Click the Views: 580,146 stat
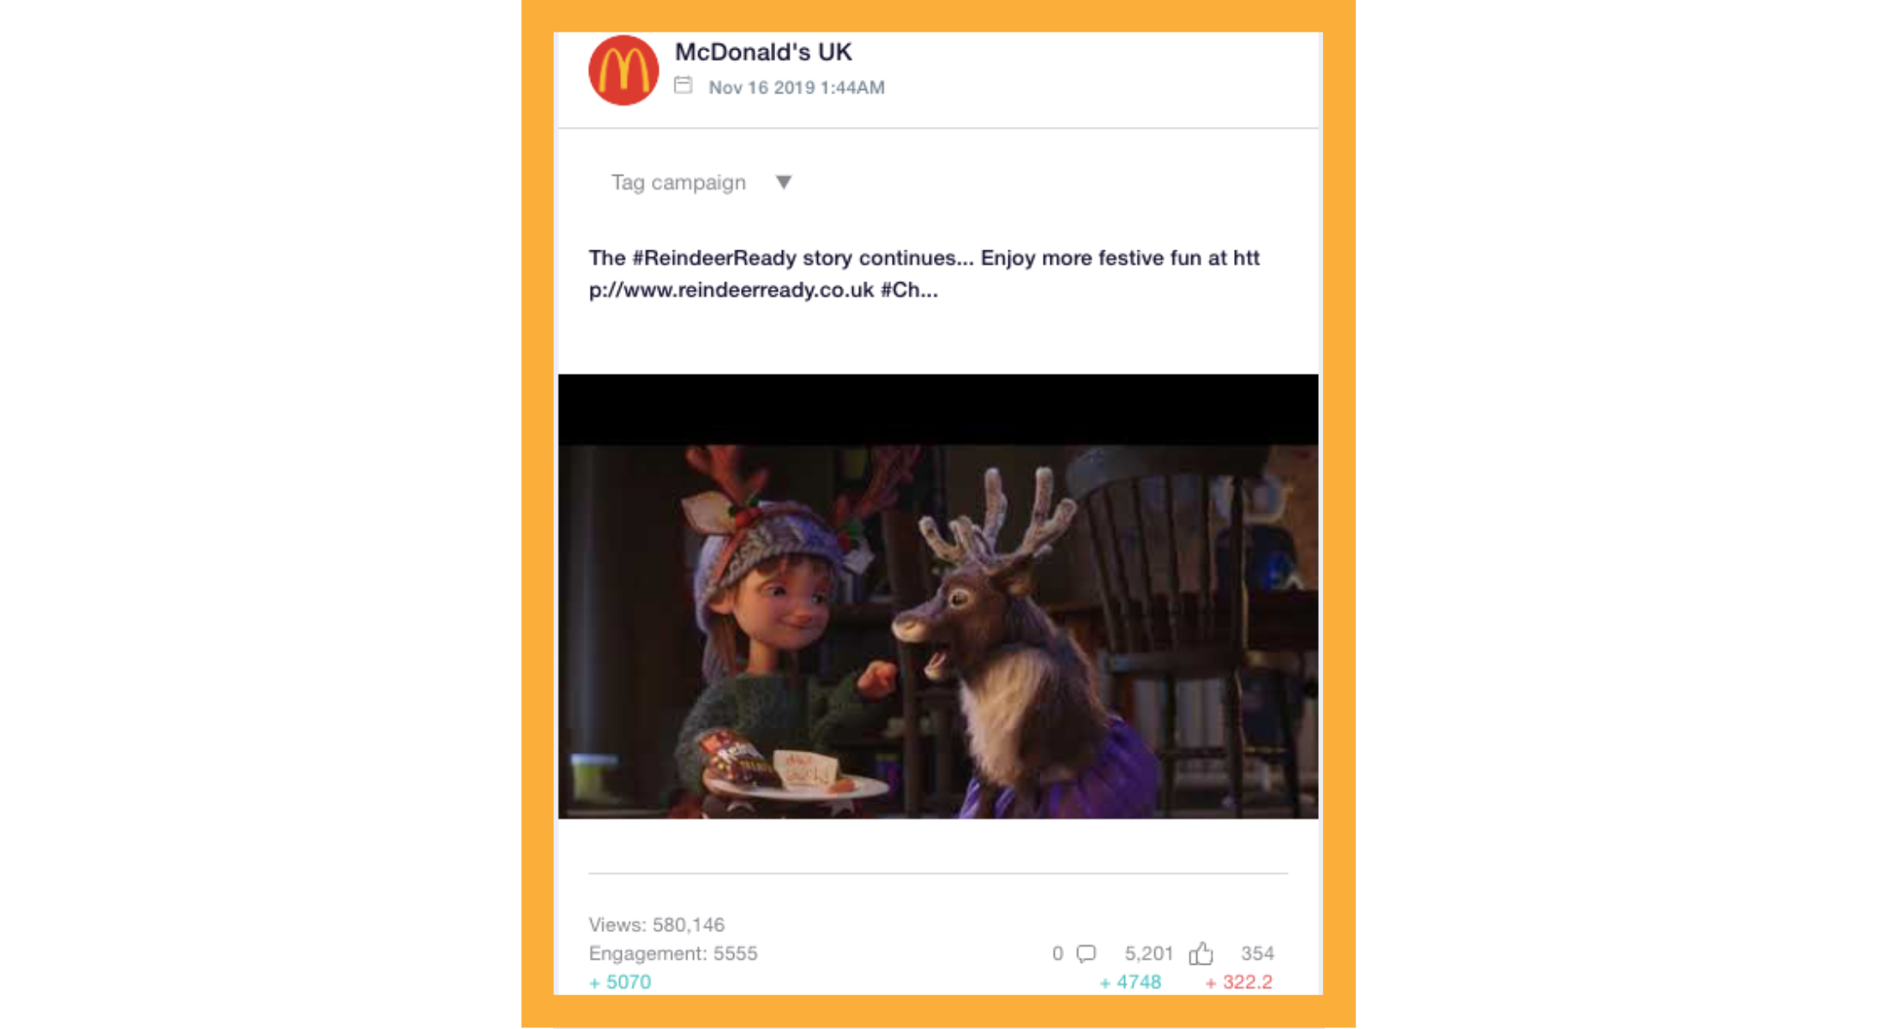 (x=656, y=924)
